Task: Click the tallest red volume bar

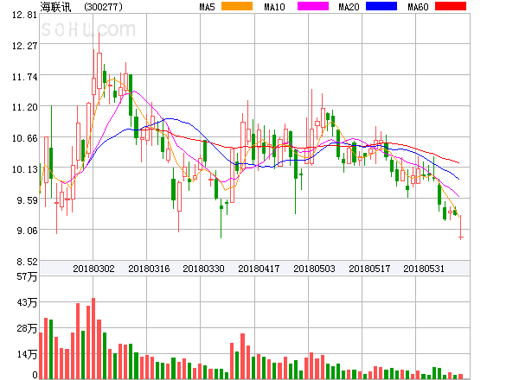Action: [x=93, y=339]
